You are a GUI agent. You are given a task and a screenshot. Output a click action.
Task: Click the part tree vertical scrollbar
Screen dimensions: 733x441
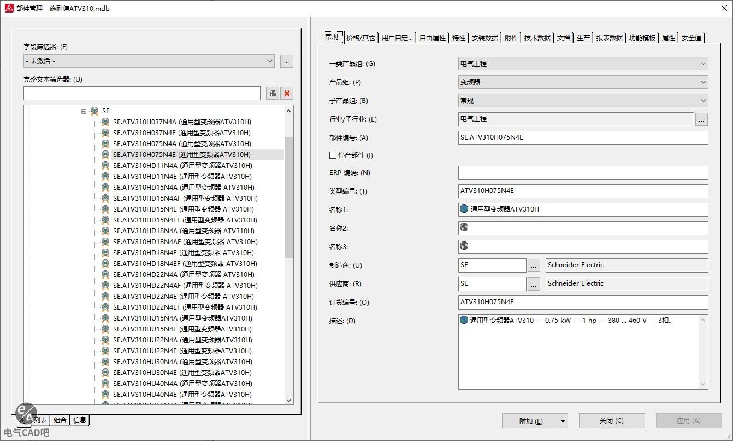point(289,196)
